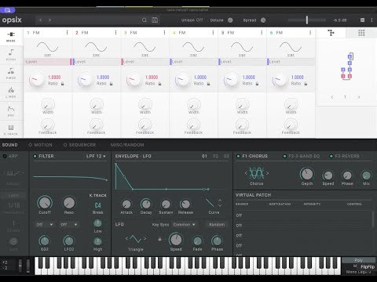Select envelope/LFO slot 02
Screen dimensions: 377x282
pos(215,156)
